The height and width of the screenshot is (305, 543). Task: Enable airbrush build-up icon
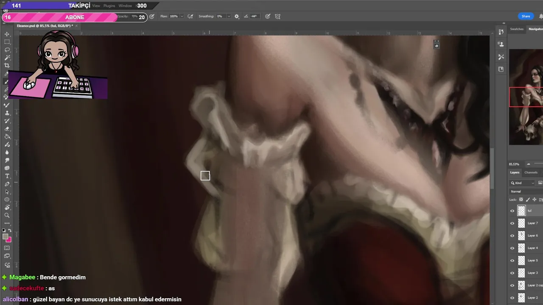pyautogui.click(x=190, y=17)
